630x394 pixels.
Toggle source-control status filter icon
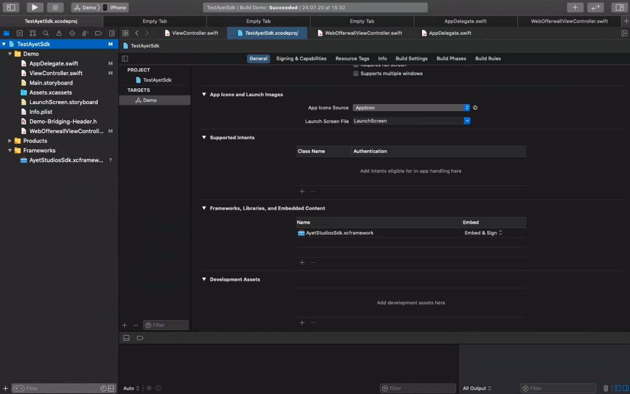pos(111,388)
